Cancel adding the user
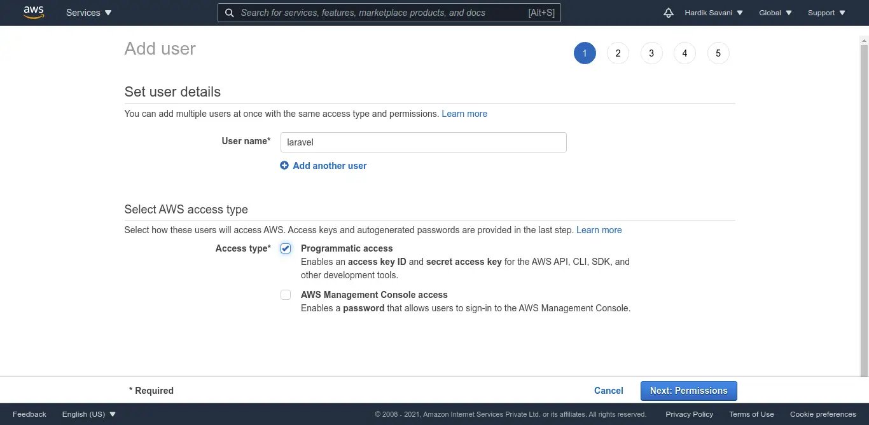Viewport: 869px width, 425px height. (608, 391)
